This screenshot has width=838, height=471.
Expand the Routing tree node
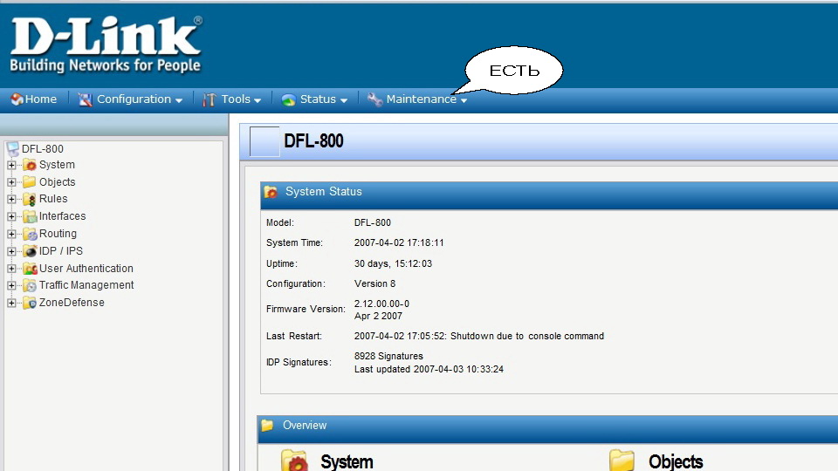coord(11,234)
